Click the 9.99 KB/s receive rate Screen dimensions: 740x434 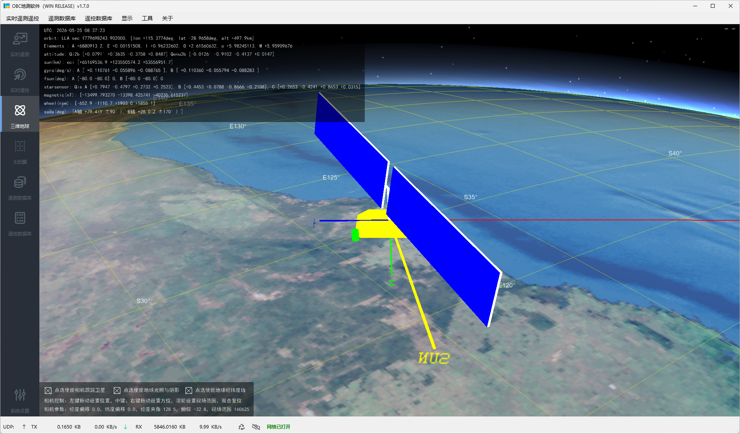210,427
